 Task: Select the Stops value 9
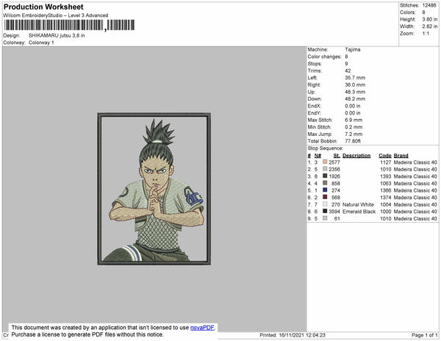point(346,64)
